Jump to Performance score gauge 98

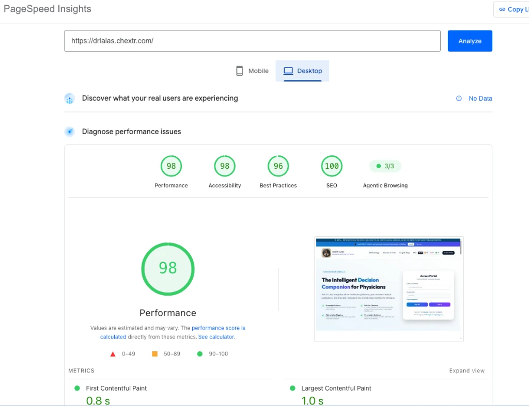[x=171, y=166]
